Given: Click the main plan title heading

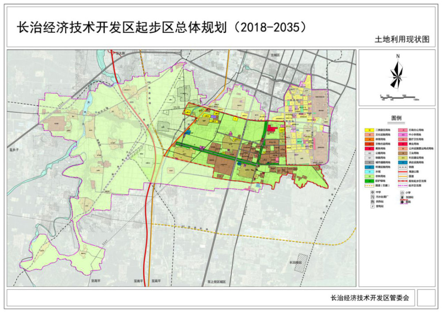Looking at the screenshot, I should 161,27.
